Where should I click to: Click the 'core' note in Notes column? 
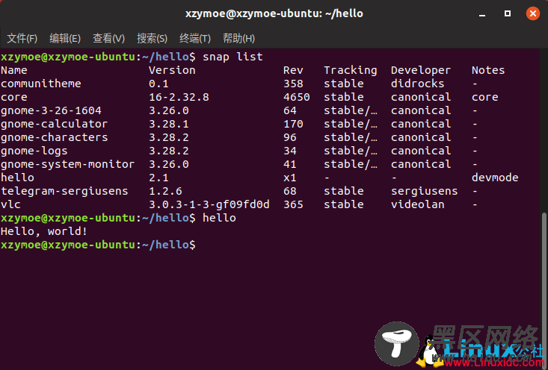(x=484, y=97)
